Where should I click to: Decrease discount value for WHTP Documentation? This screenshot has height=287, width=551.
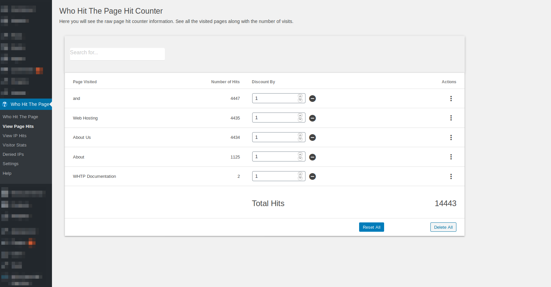pos(300,178)
